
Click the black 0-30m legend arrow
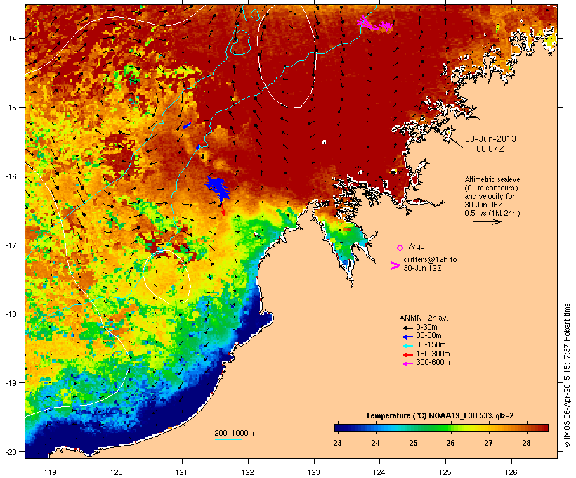[x=407, y=328]
